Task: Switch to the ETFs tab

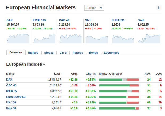Action: coord(63,53)
